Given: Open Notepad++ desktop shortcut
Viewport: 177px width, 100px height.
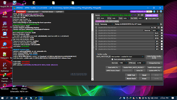Looking at the screenshot, I should (x=5, y=56).
